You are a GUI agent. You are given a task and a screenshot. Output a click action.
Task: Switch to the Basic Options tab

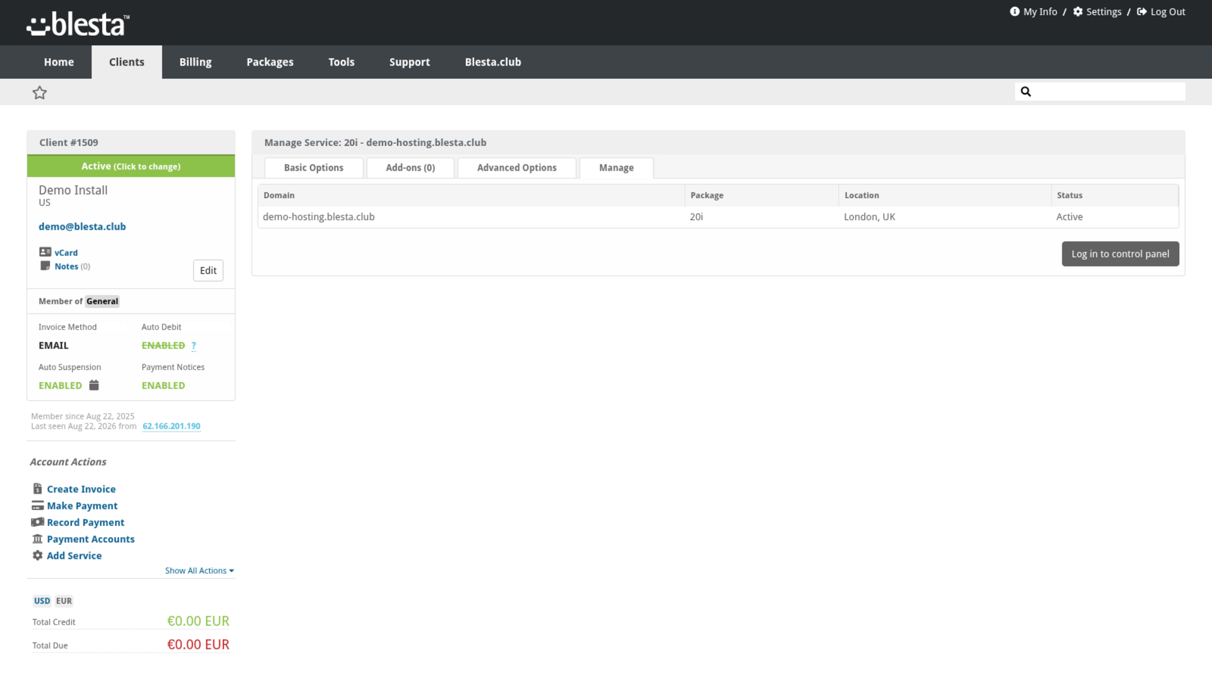[314, 168]
